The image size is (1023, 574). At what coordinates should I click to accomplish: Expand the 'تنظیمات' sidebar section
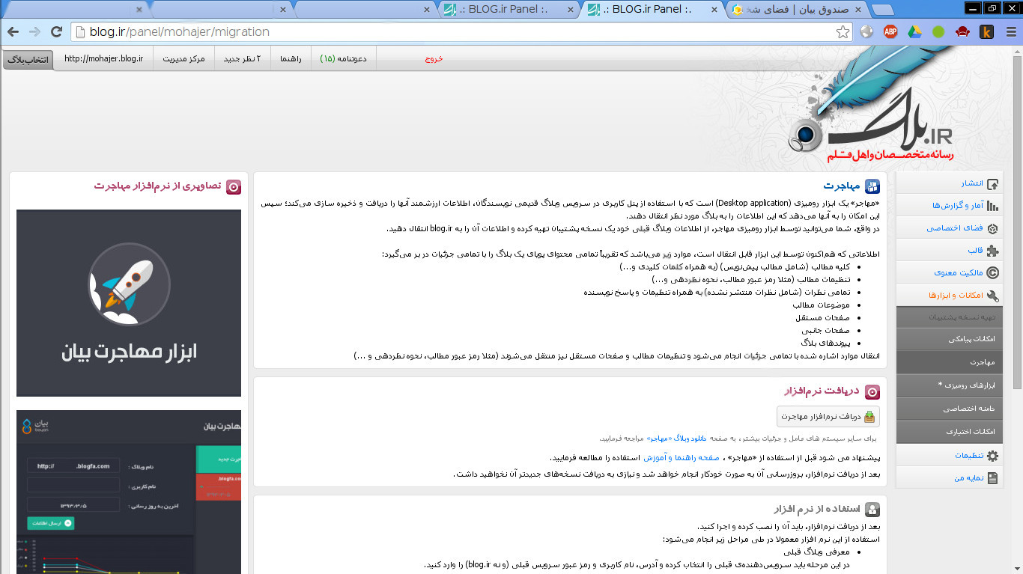950,455
